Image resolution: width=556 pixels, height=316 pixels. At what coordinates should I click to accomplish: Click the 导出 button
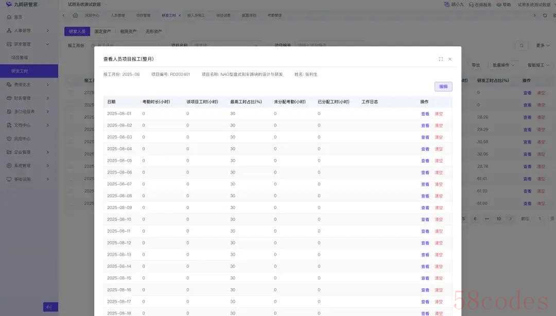tap(476, 65)
